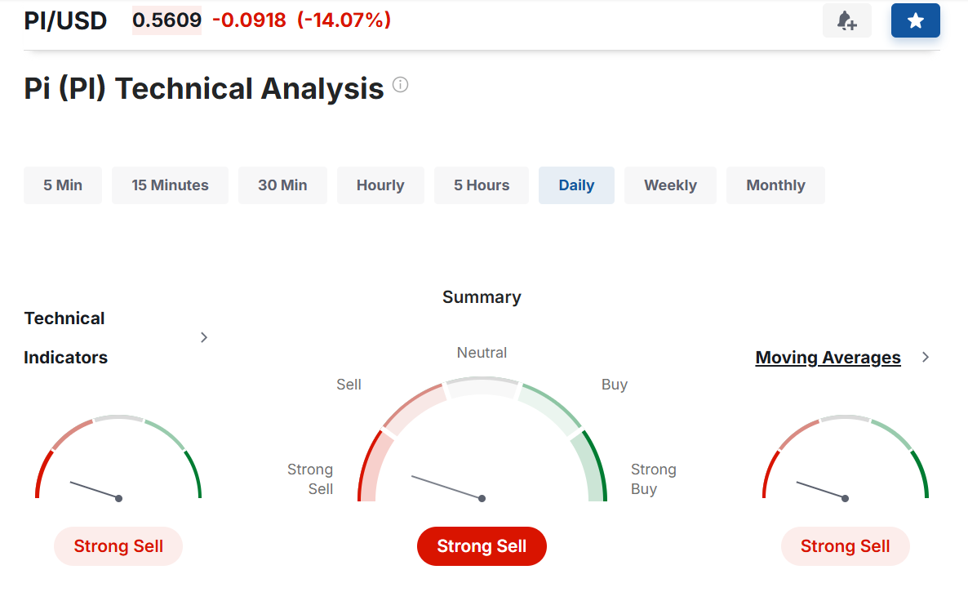Switch to the 5 Hours tab
The image size is (968, 601).
(482, 185)
